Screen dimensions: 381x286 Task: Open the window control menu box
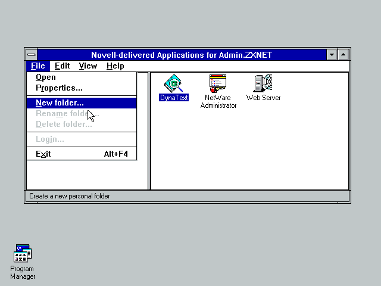pyautogui.click(x=32, y=54)
